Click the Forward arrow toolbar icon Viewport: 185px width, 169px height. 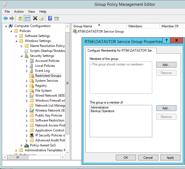tap(12, 19)
